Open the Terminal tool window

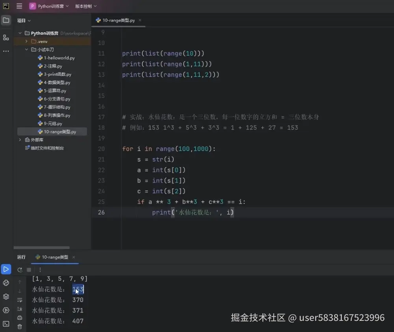click(x=6, y=324)
